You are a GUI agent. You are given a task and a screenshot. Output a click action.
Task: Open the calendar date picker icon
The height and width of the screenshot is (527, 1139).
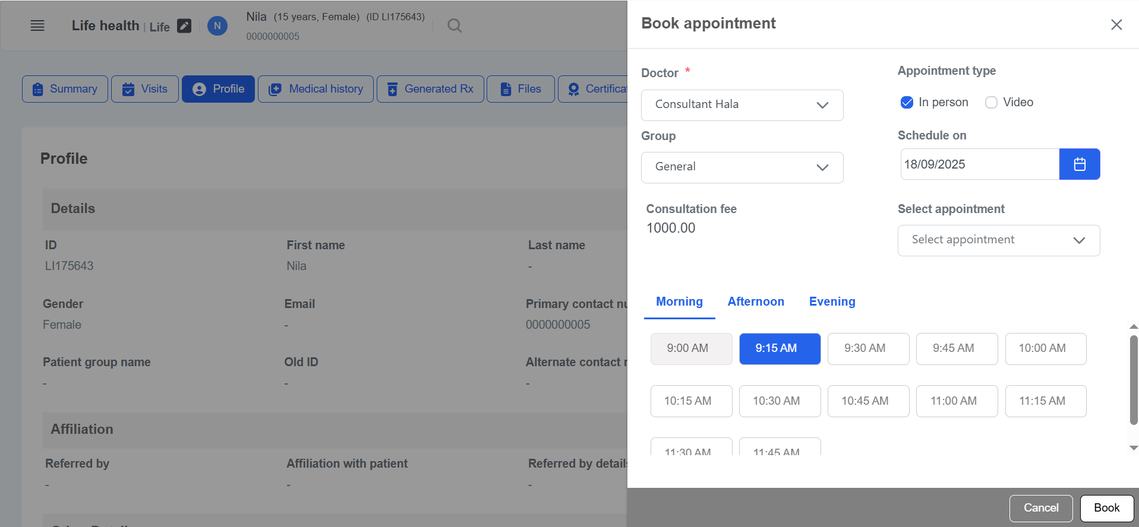click(1080, 164)
